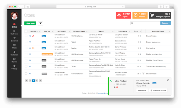Screen dimensions: 181x108
Task: Check the box for order A7
Action: tap(26, 42)
